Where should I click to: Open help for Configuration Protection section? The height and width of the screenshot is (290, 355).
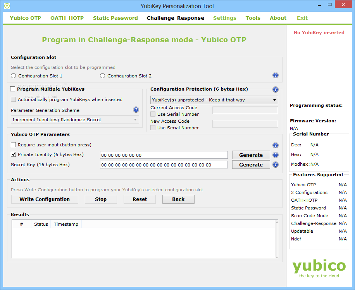[x=275, y=89]
